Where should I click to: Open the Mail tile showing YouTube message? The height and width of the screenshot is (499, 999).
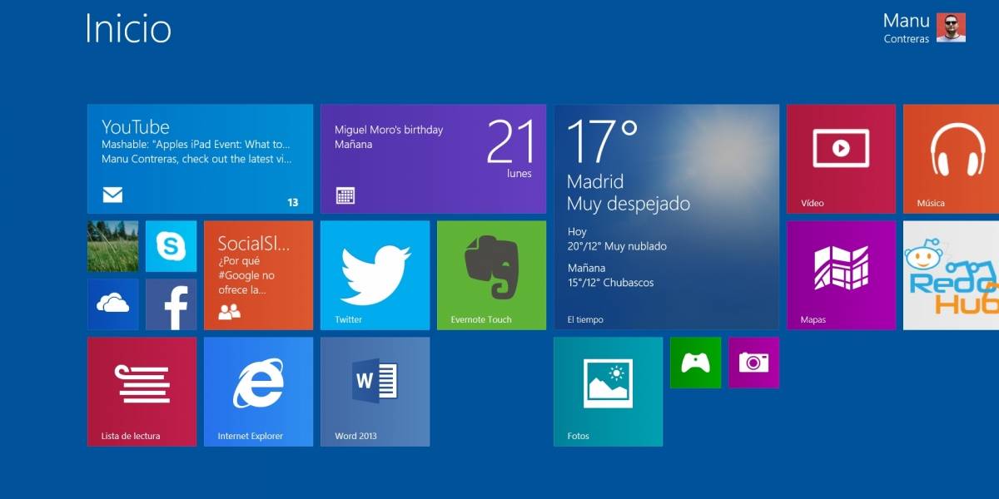coord(200,159)
